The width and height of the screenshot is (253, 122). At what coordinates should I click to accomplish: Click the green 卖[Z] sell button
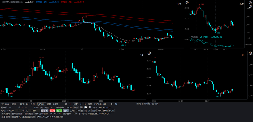[x=59, y=111]
